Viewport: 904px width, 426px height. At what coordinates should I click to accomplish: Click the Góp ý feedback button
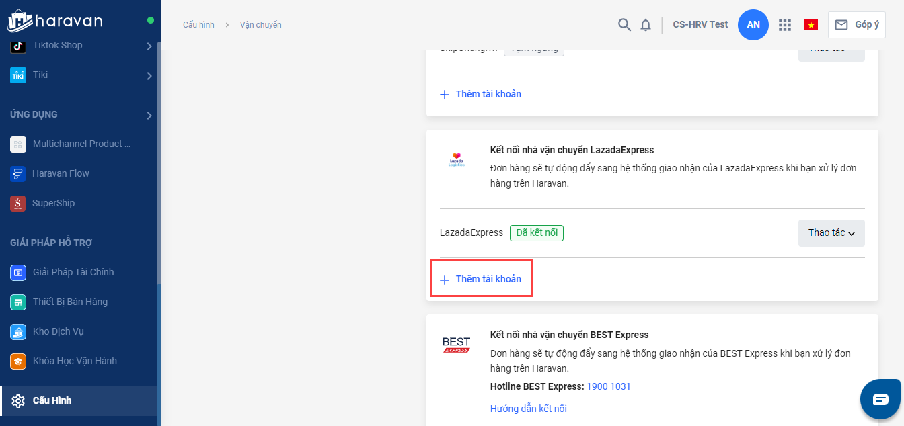[x=857, y=25]
